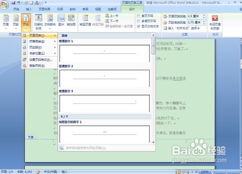Click 插入“对齐方式”选项卡 button
The height and width of the screenshot is (174, 242).
tap(182, 28)
